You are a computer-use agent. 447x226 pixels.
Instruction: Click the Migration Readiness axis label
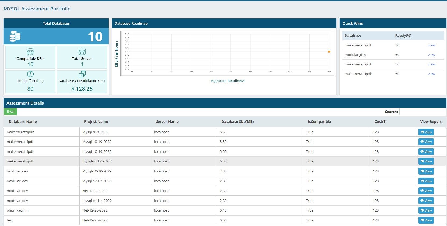[228, 81]
